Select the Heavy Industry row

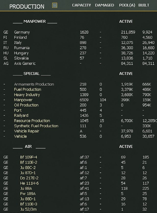27,95
